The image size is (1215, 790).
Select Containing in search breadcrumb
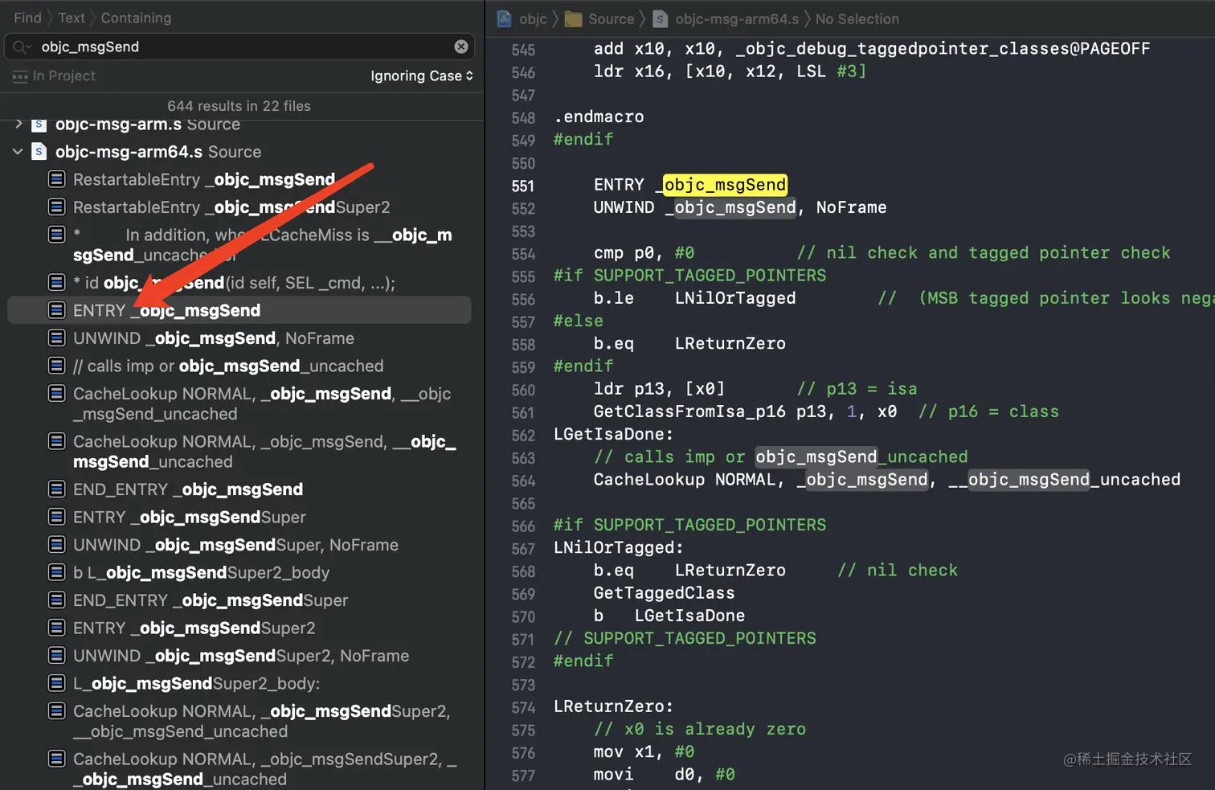pyautogui.click(x=136, y=18)
